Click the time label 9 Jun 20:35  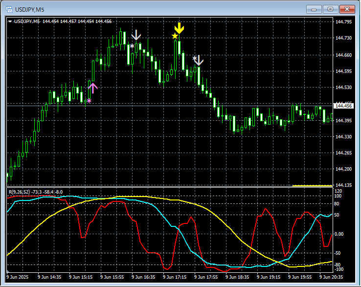(x=331, y=277)
